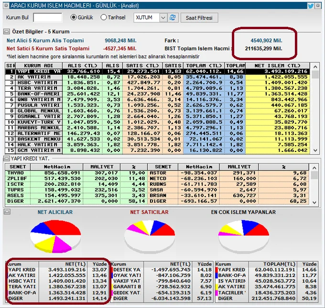
Task: Sort stock detail by first NetHacim header
Action: coord(57,167)
